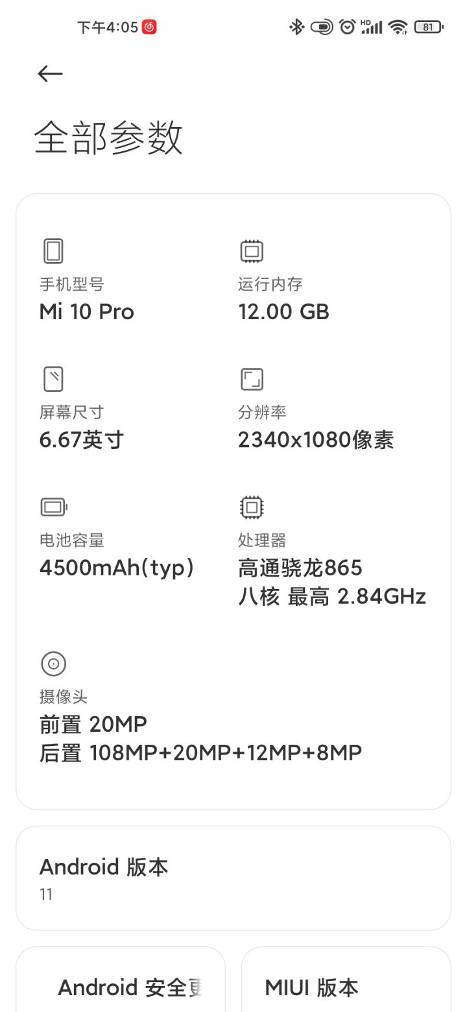The height and width of the screenshot is (1012, 467).
Task: Tap the back arrow icon
Action: (x=50, y=74)
